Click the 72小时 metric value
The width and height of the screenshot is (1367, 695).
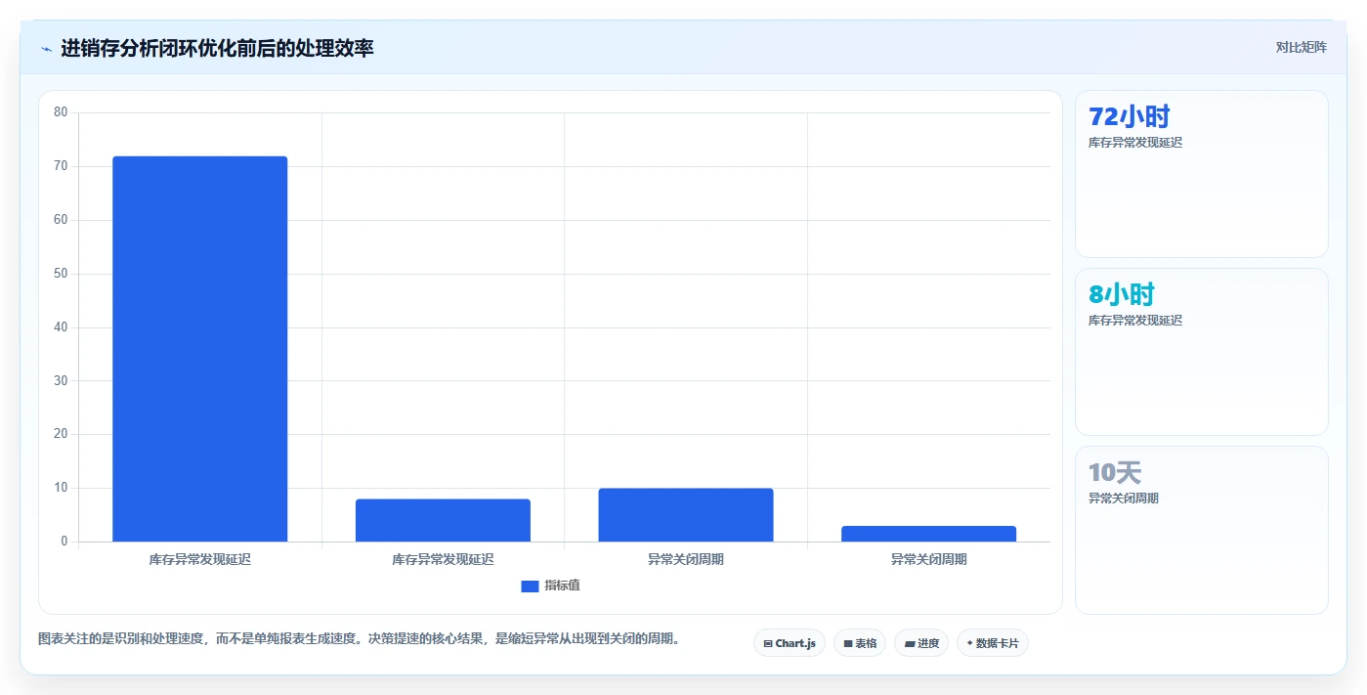(1130, 116)
